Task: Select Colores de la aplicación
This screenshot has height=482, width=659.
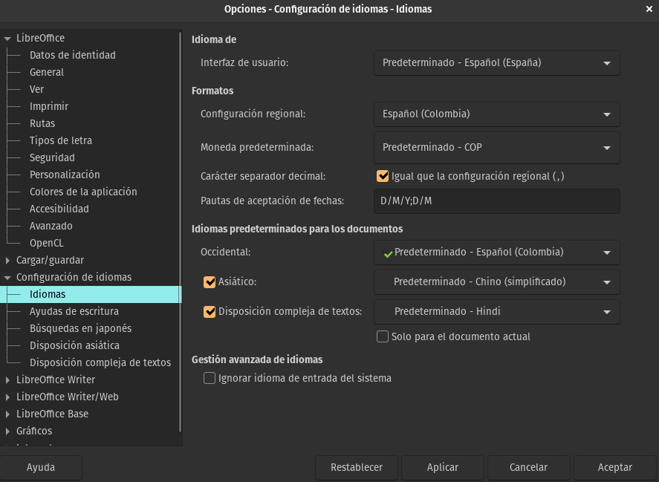Action: click(x=83, y=192)
